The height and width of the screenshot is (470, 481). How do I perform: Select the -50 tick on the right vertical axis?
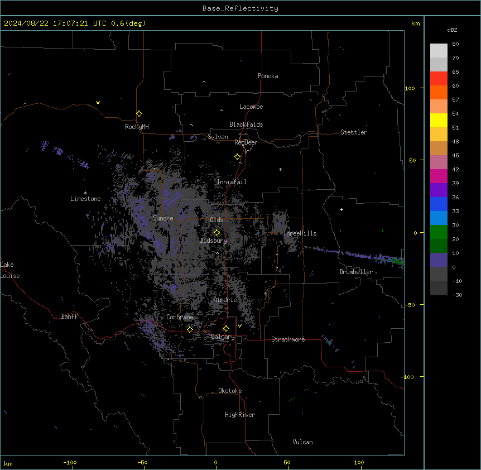click(410, 305)
